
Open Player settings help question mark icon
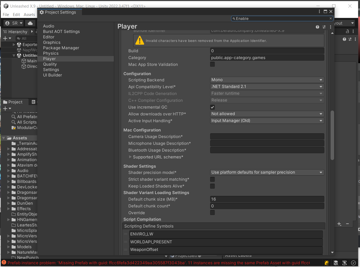click(x=317, y=27)
